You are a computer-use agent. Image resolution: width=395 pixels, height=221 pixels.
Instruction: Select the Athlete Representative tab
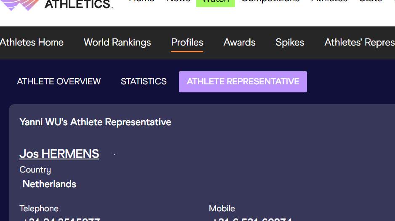tap(243, 81)
